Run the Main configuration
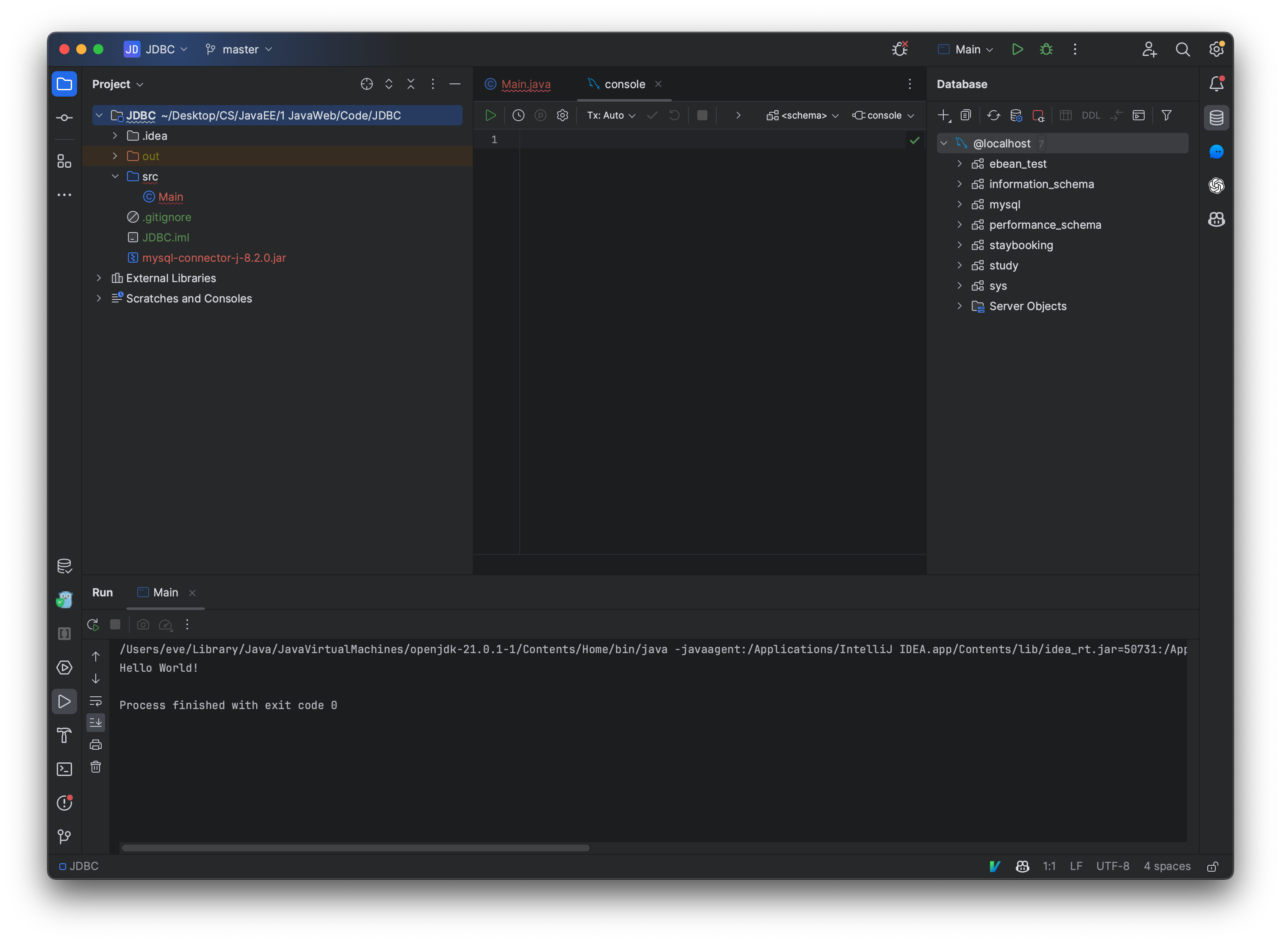 pos(1018,49)
